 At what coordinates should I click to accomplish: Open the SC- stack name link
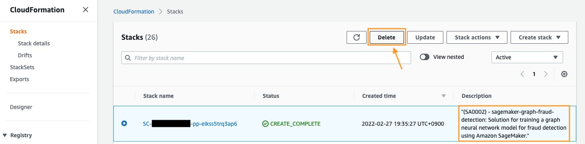[x=190, y=124]
